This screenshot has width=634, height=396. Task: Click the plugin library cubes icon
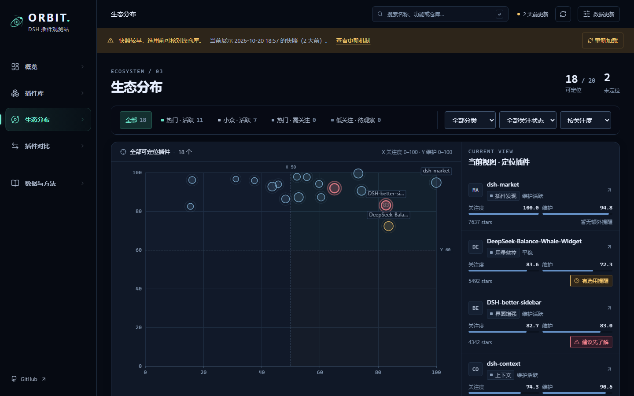pos(15,93)
